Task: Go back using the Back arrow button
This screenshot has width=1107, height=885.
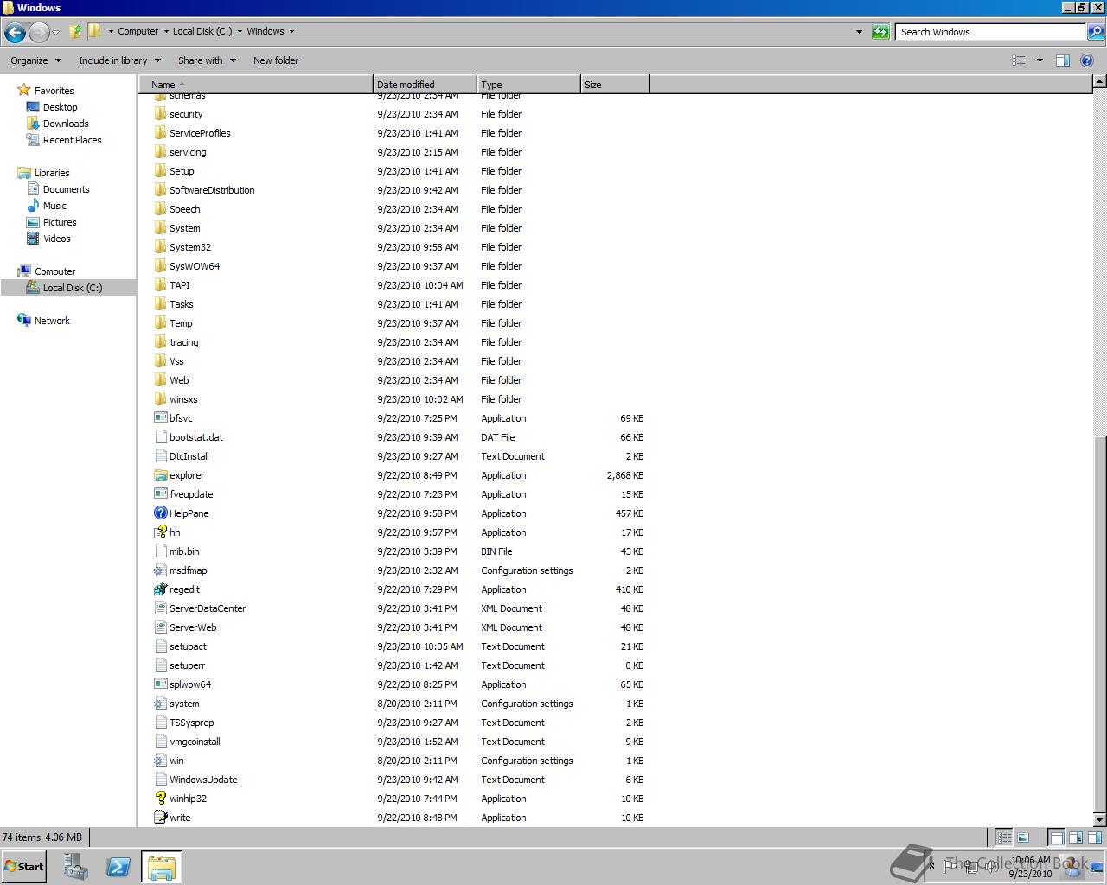Action: (15, 32)
